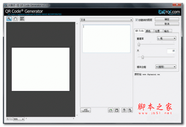Close the QR Code Generator window
Viewport: 186px width, 127px height.
coord(177,5)
